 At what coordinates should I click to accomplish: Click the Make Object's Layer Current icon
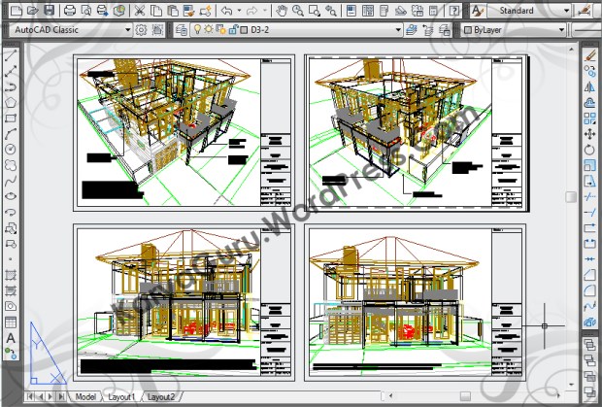(x=411, y=29)
